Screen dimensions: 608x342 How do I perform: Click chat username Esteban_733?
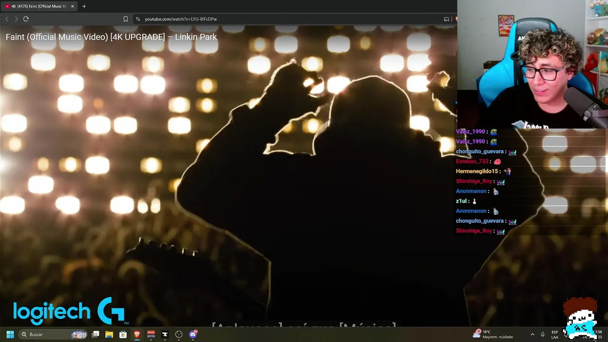pyautogui.click(x=472, y=161)
